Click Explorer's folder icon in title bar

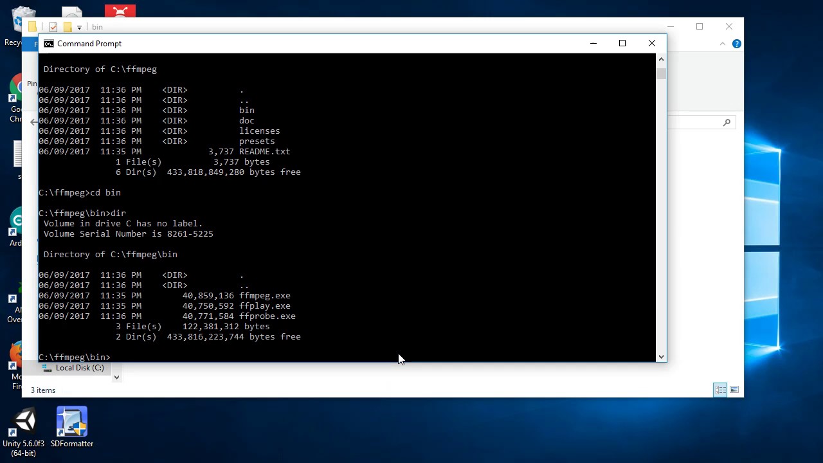(32, 27)
